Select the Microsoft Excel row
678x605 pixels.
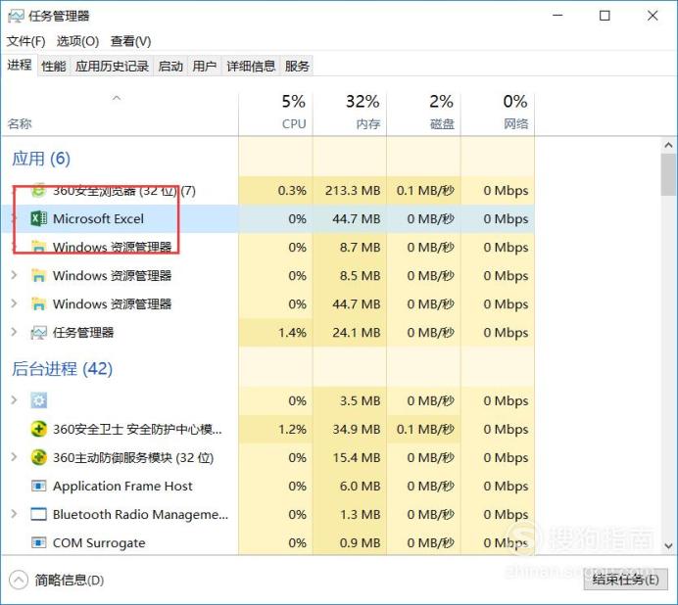[x=268, y=218]
